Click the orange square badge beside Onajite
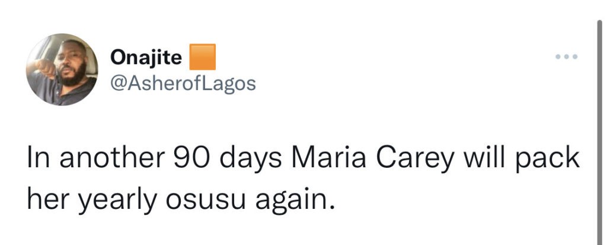 (x=202, y=57)
